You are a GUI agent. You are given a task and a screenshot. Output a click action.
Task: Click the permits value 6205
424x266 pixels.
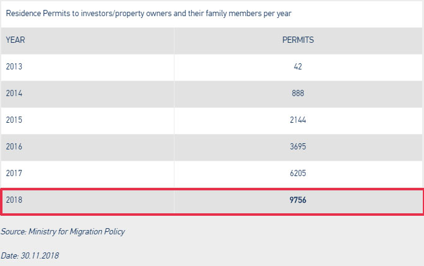(x=298, y=174)
